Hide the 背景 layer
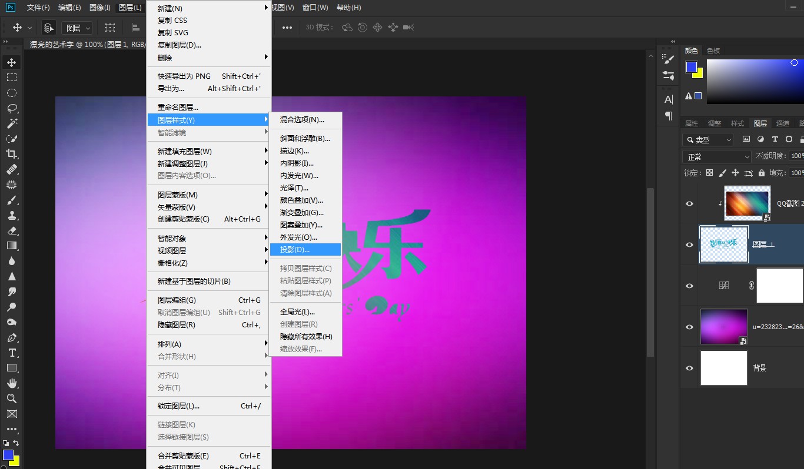 pyautogui.click(x=689, y=367)
